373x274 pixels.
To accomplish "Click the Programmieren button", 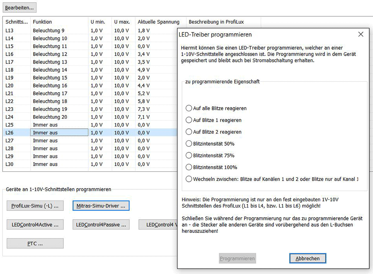I will [237, 258].
